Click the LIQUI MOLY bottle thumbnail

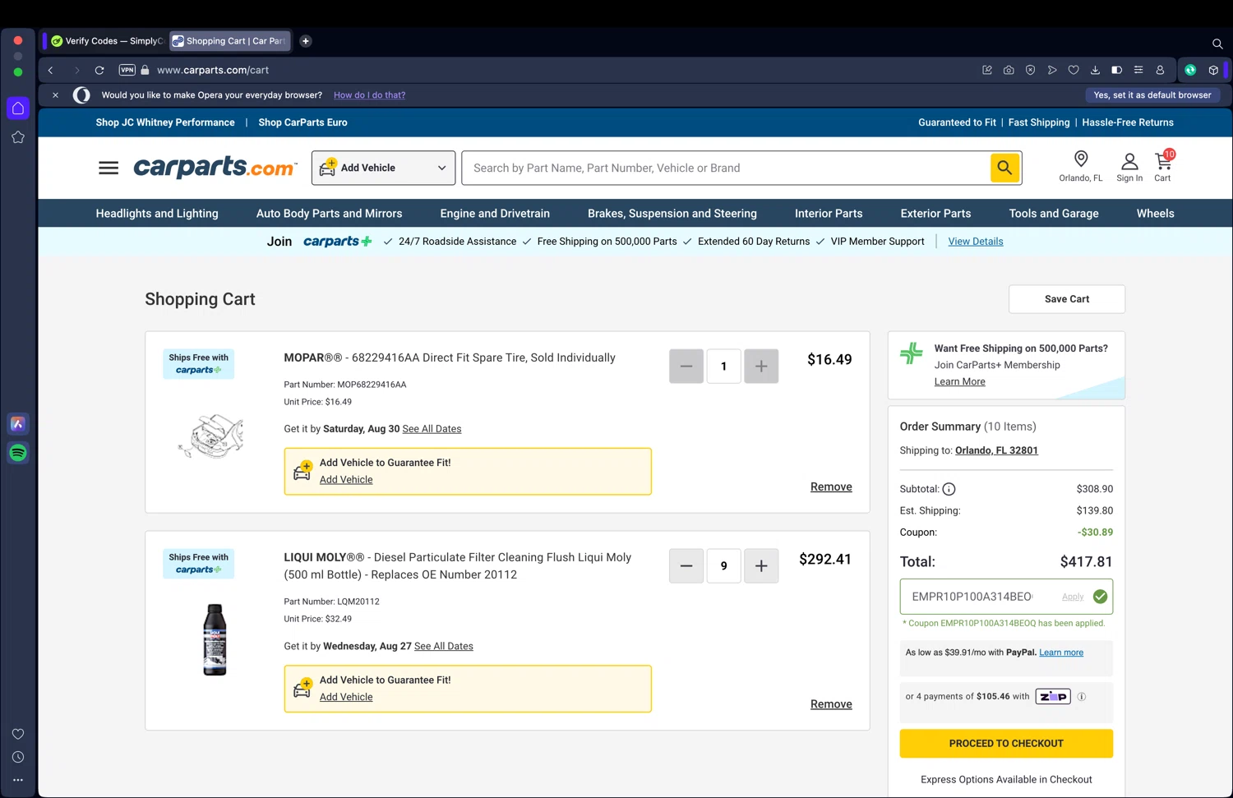point(215,639)
